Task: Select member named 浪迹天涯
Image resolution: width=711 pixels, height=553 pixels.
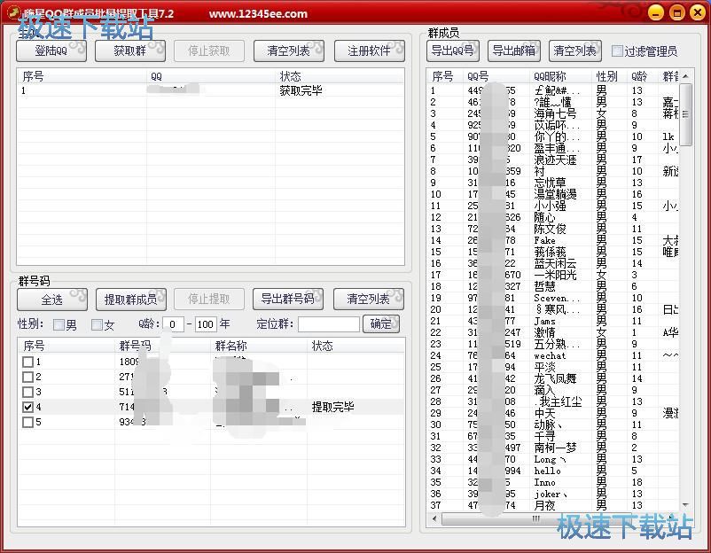Action: click(x=555, y=160)
